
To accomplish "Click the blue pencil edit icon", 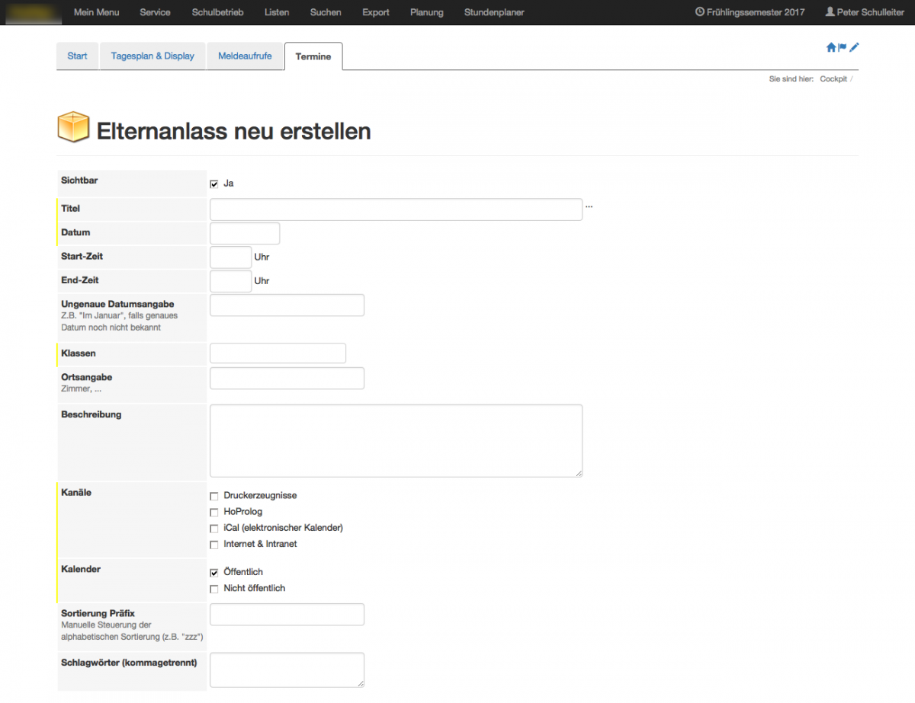I will tap(854, 47).
